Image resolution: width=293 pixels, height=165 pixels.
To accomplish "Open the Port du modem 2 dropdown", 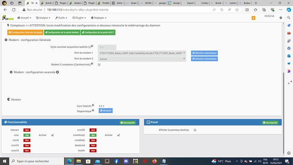I will (x=142, y=59).
